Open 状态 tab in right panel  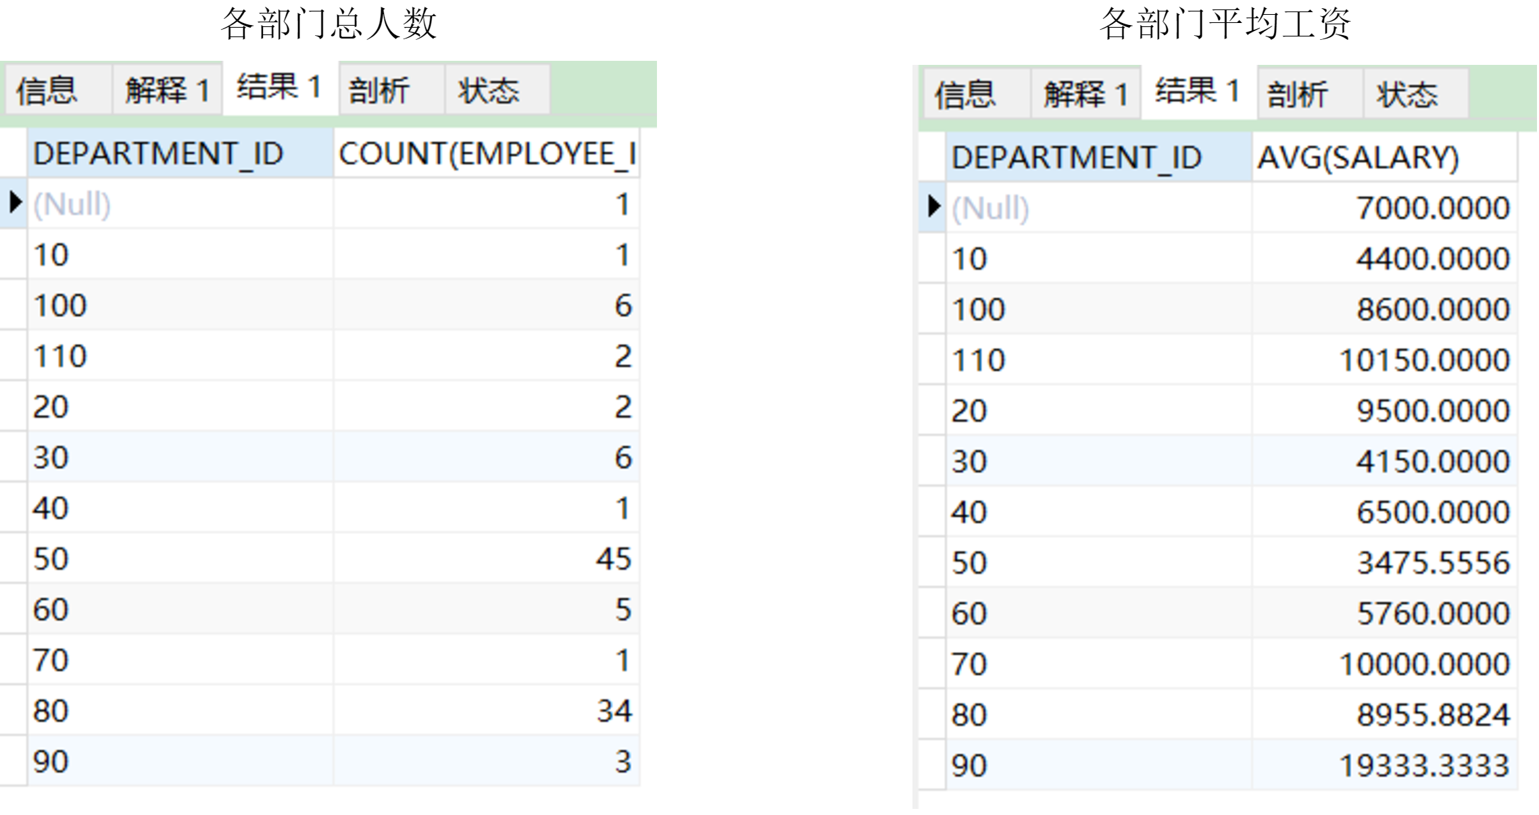(1407, 95)
